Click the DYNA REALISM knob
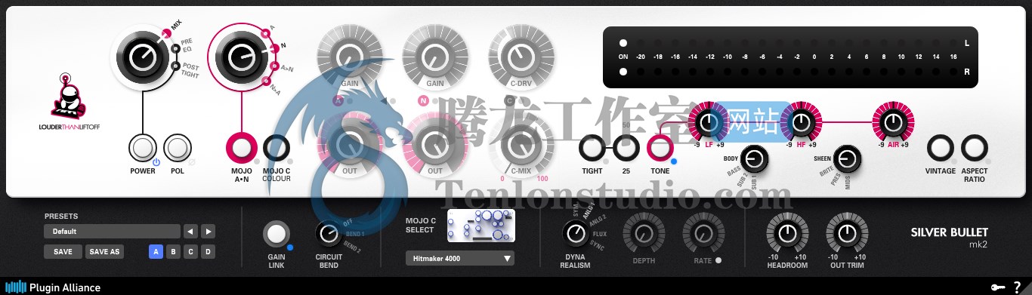This screenshot has width=1032, height=295. tap(576, 234)
